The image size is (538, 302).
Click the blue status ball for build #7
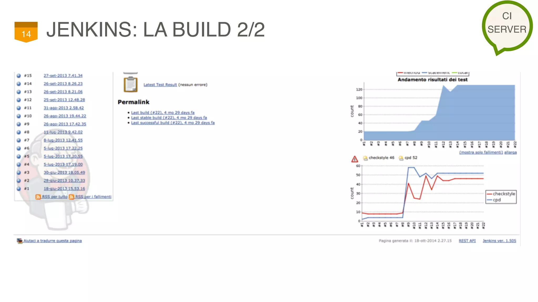(x=19, y=140)
